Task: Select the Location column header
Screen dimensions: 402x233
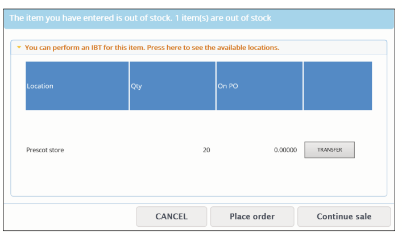Action: pos(77,86)
